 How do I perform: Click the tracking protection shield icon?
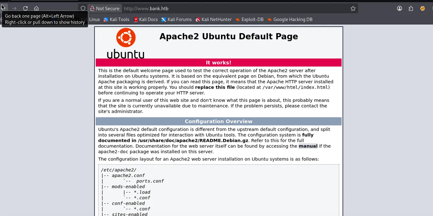click(83, 9)
